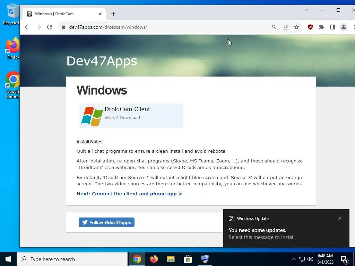Switch to Chrome in the taskbar
Screen dimensions: 355x266
coord(137,259)
